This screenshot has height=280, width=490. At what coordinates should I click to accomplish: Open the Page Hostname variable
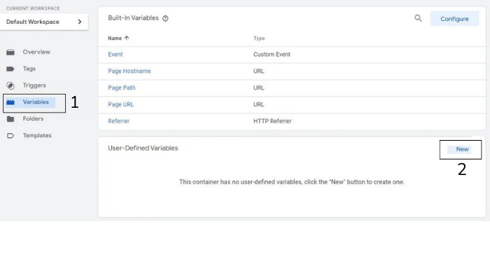point(129,71)
